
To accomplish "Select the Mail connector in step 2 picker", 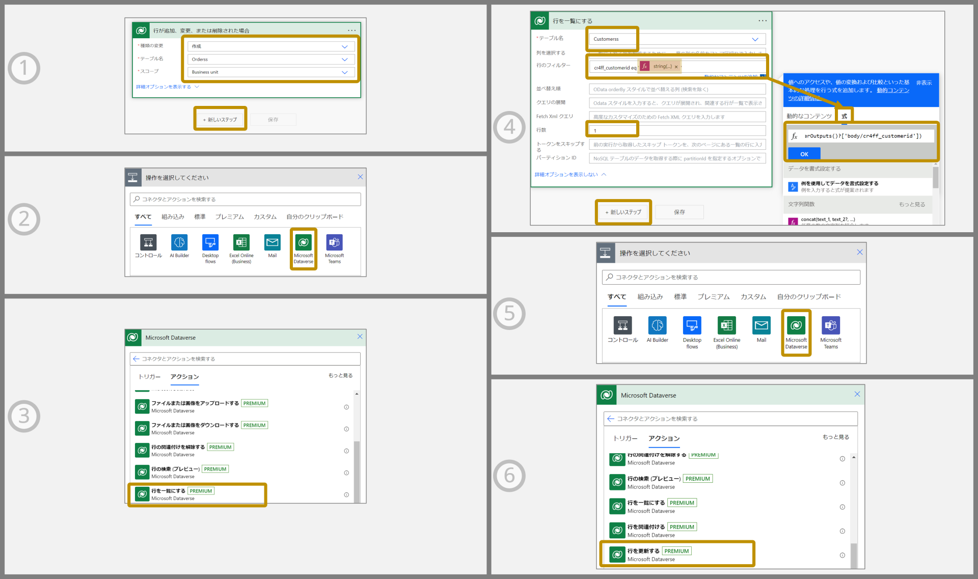I will [273, 242].
